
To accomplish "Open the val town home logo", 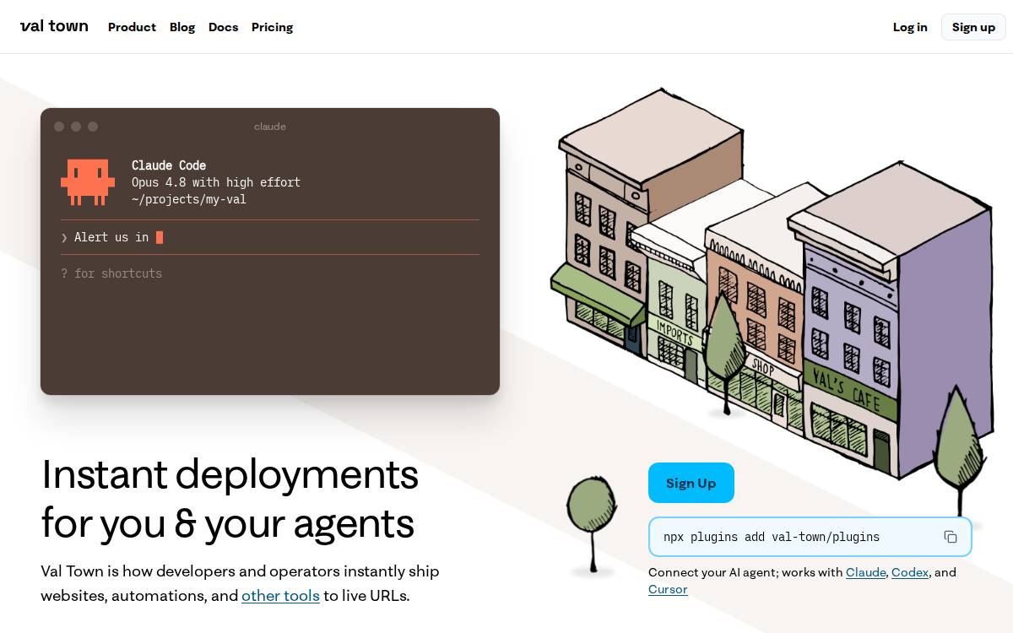I will [54, 26].
